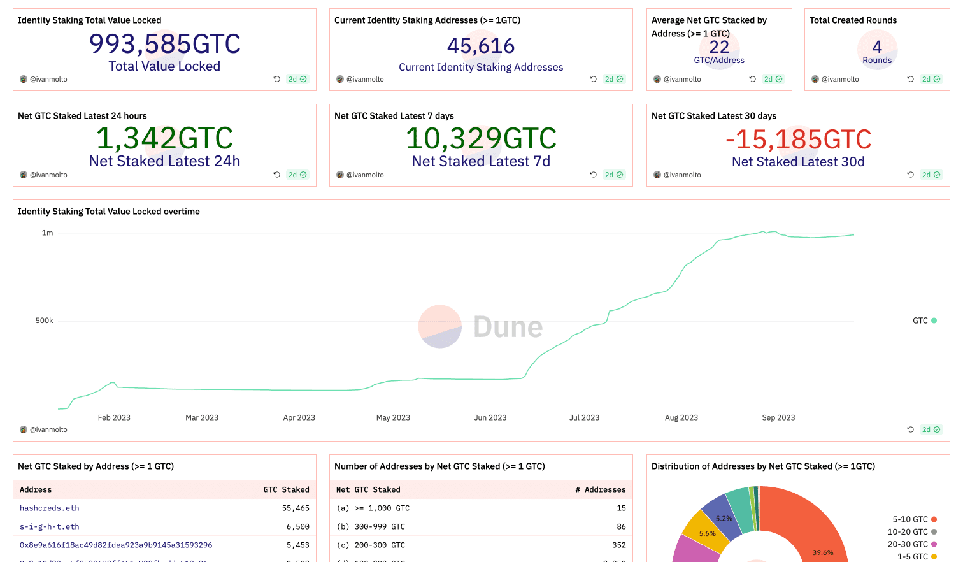Select the "(c) 200-300 GTC" row label
This screenshot has height=562, width=963.
point(371,545)
